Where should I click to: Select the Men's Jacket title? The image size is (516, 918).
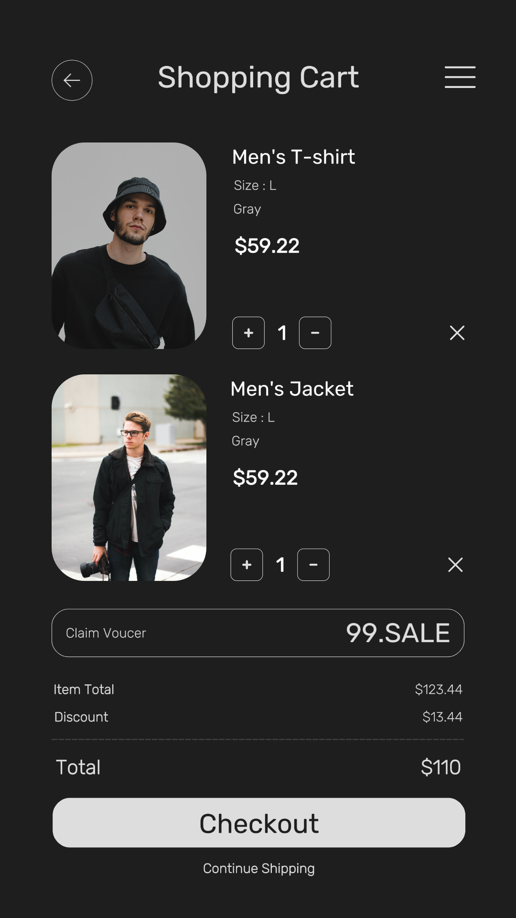click(292, 389)
